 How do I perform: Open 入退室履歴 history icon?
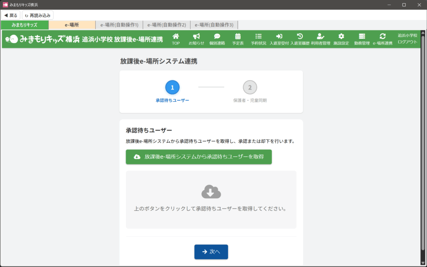click(x=300, y=37)
